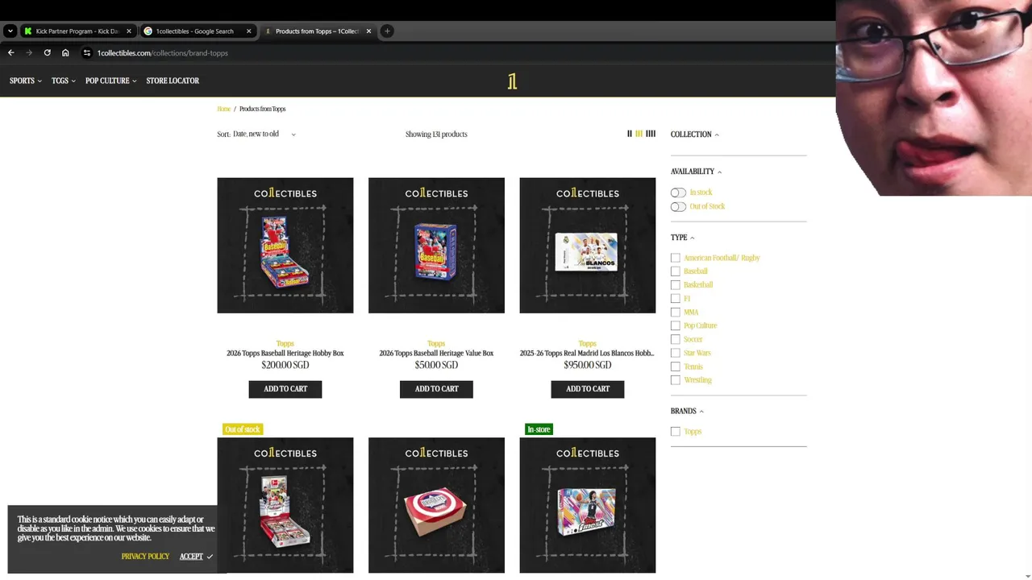Click the browser back arrow
Image resolution: width=1032 pixels, height=580 pixels.
(10, 53)
